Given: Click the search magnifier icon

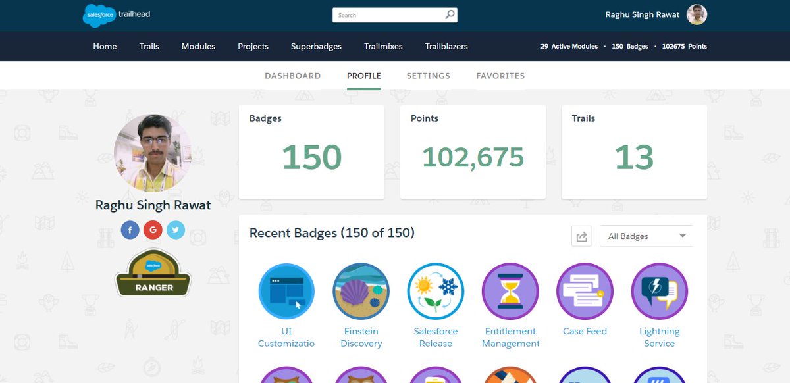Looking at the screenshot, I should coord(450,14).
